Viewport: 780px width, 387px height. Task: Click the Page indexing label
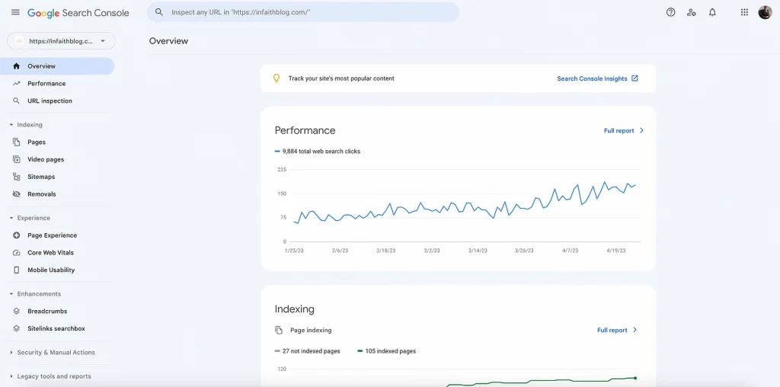click(x=311, y=331)
